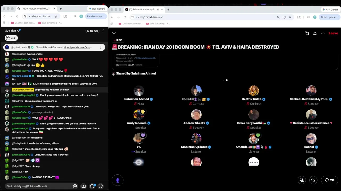Open the pinned message three-dot menu
The height and width of the screenshot is (191, 341).
click(x=101, y=47)
